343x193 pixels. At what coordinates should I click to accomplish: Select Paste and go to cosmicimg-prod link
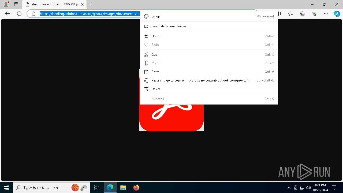coord(209,80)
